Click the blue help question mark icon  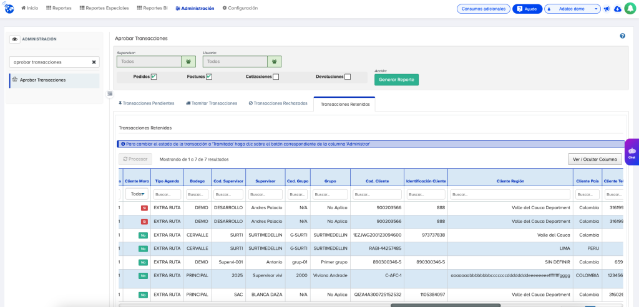point(622,35)
